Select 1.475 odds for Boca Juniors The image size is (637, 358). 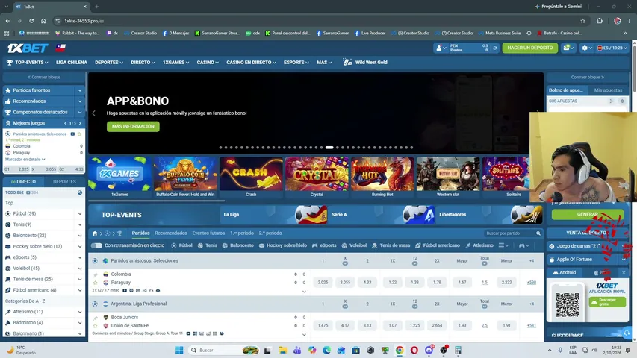click(323, 325)
